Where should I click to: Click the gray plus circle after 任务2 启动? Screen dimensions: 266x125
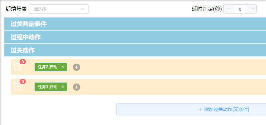pyautogui.click(x=77, y=67)
